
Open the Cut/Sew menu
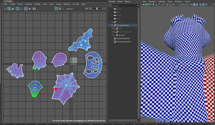(29, 4)
